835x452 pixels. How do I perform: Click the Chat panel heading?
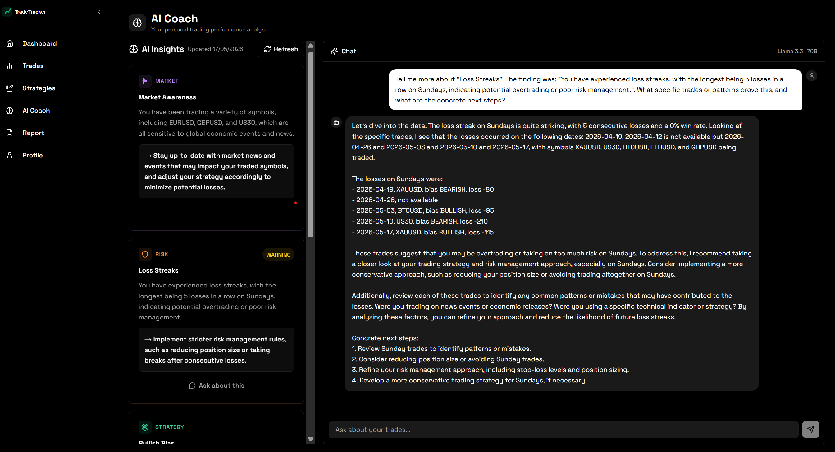349,51
